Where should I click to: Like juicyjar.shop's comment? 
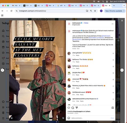click(113, 73)
